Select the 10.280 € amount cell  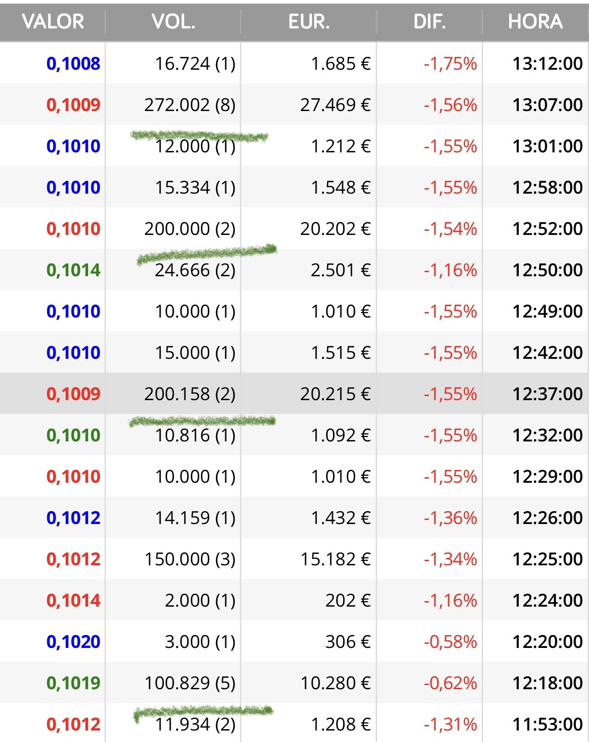point(335,683)
